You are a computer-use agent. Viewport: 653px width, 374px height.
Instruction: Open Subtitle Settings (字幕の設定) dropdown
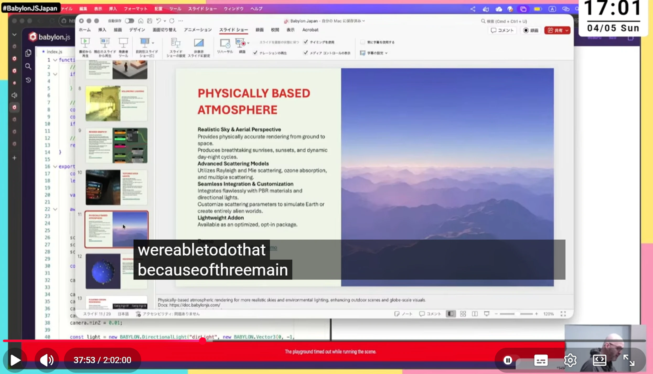(374, 53)
